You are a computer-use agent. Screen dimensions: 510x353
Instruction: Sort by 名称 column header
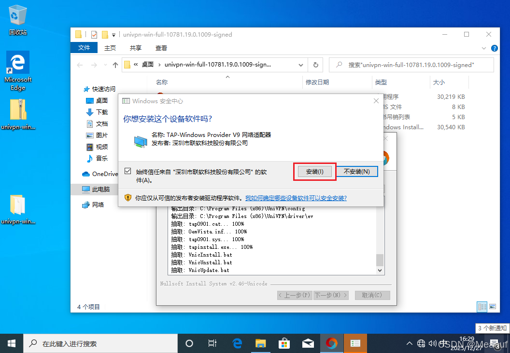tap(161, 82)
